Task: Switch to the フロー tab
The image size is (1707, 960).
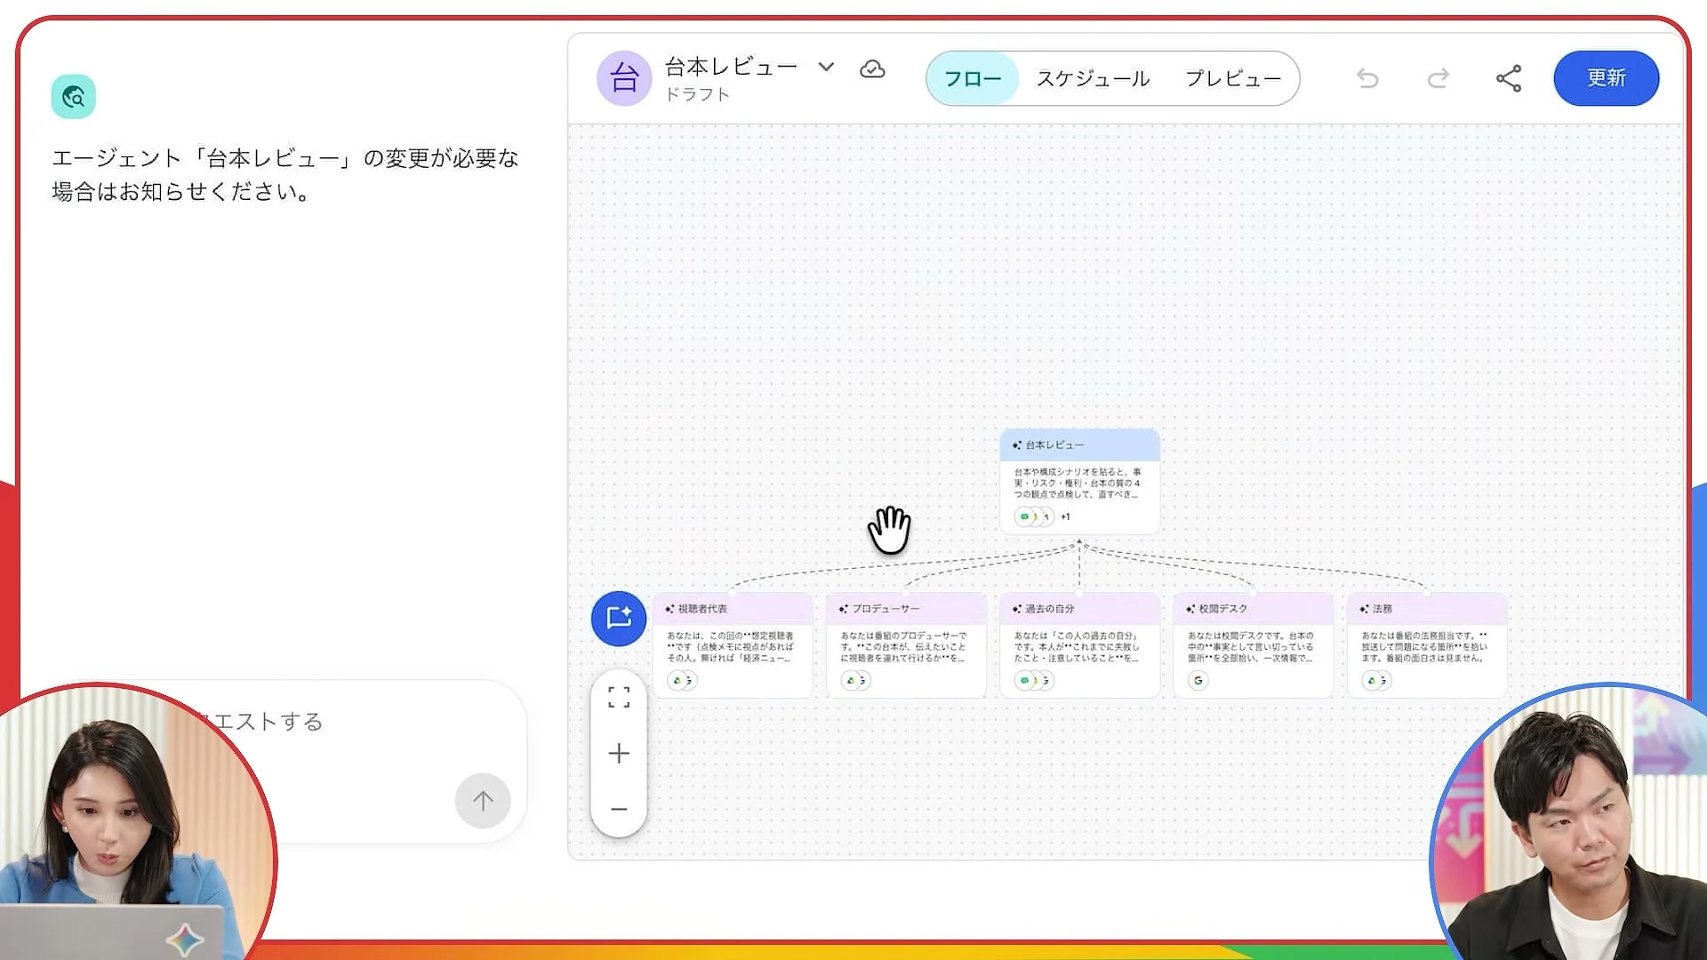Action: [x=973, y=78]
